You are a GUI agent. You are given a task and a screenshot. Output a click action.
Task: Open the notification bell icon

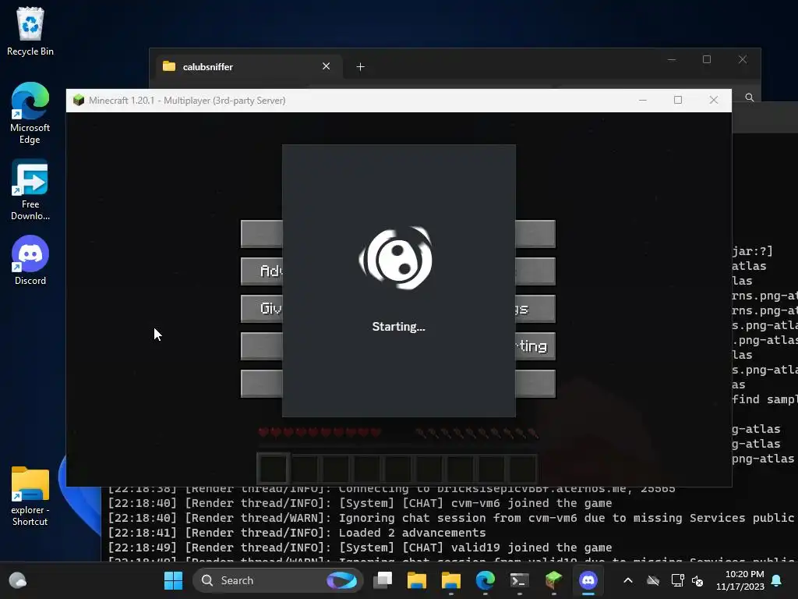777,580
